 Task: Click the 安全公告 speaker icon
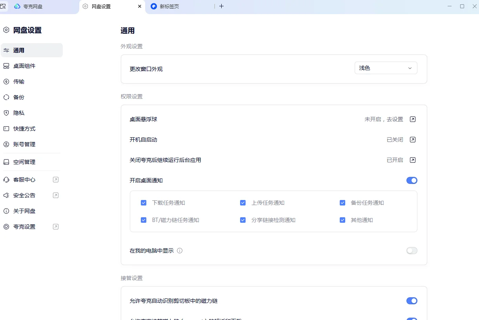pyautogui.click(x=6, y=195)
